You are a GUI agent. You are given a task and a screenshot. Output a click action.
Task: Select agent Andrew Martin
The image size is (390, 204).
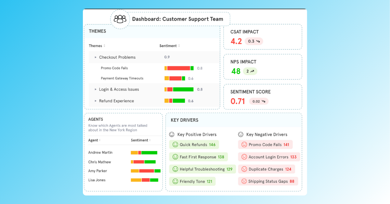point(100,152)
